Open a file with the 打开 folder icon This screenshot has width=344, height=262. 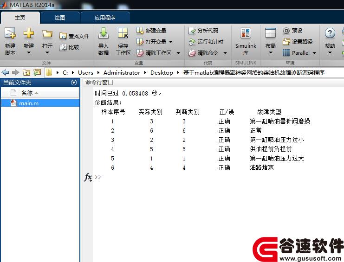pos(47,34)
